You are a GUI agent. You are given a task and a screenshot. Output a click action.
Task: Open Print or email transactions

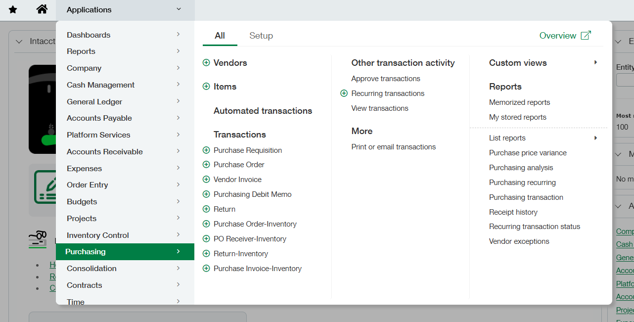click(393, 147)
